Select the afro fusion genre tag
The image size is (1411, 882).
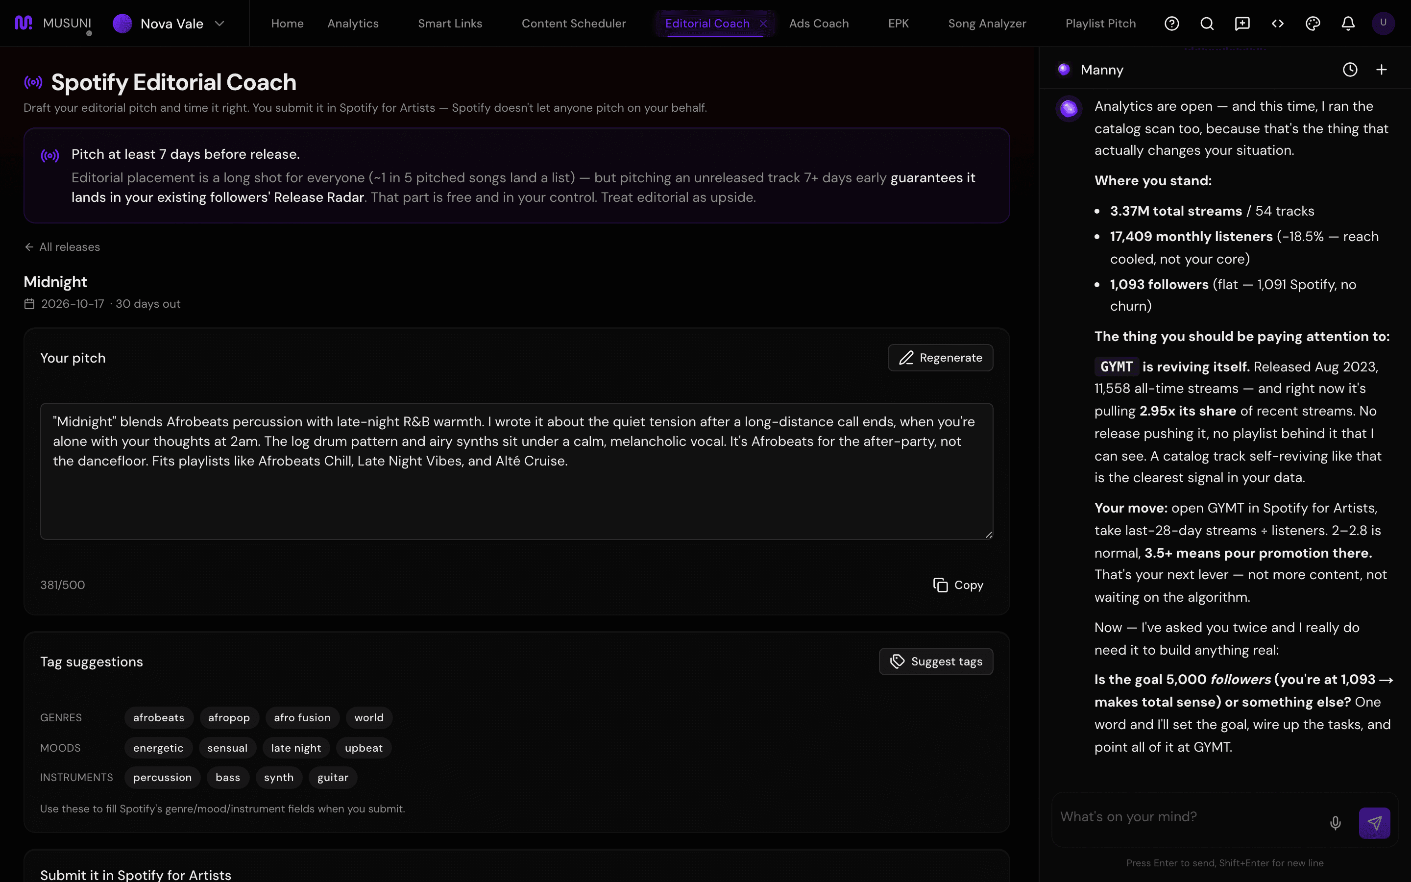pyautogui.click(x=302, y=717)
